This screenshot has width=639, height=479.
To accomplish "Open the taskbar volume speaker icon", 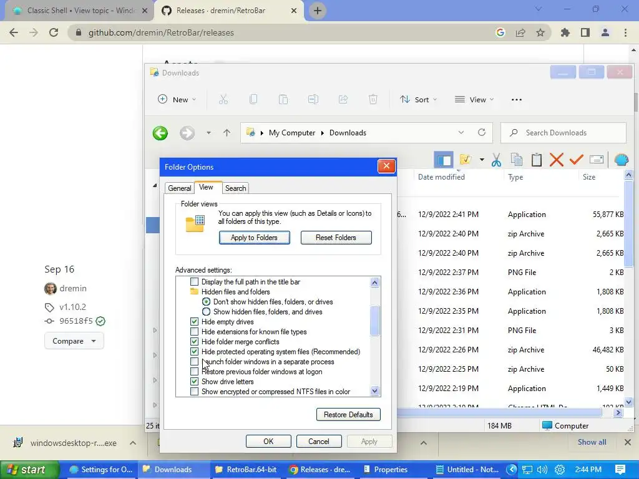I will (x=542, y=470).
